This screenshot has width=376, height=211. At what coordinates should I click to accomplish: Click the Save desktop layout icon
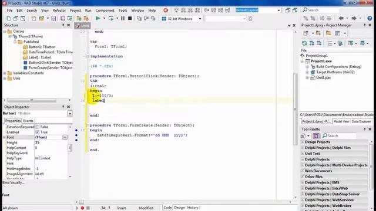tap(288, 11)
